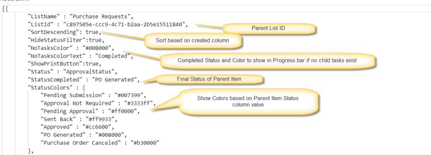
Task: Click the opening bracket at top of the code
Action: pyautogui.click(x=3, y=9)
